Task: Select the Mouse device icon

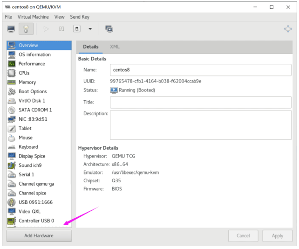Action: click(x=12, y=138)
